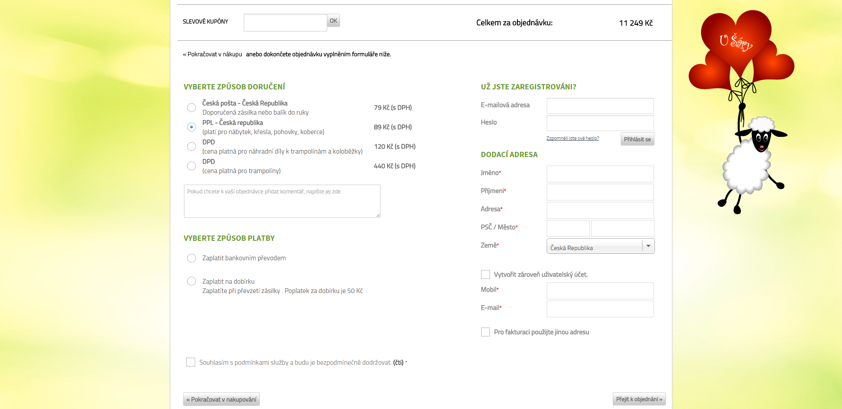Click the order comment text area
The height and width of the screenshot is (409, 842).
pos(282,201)
